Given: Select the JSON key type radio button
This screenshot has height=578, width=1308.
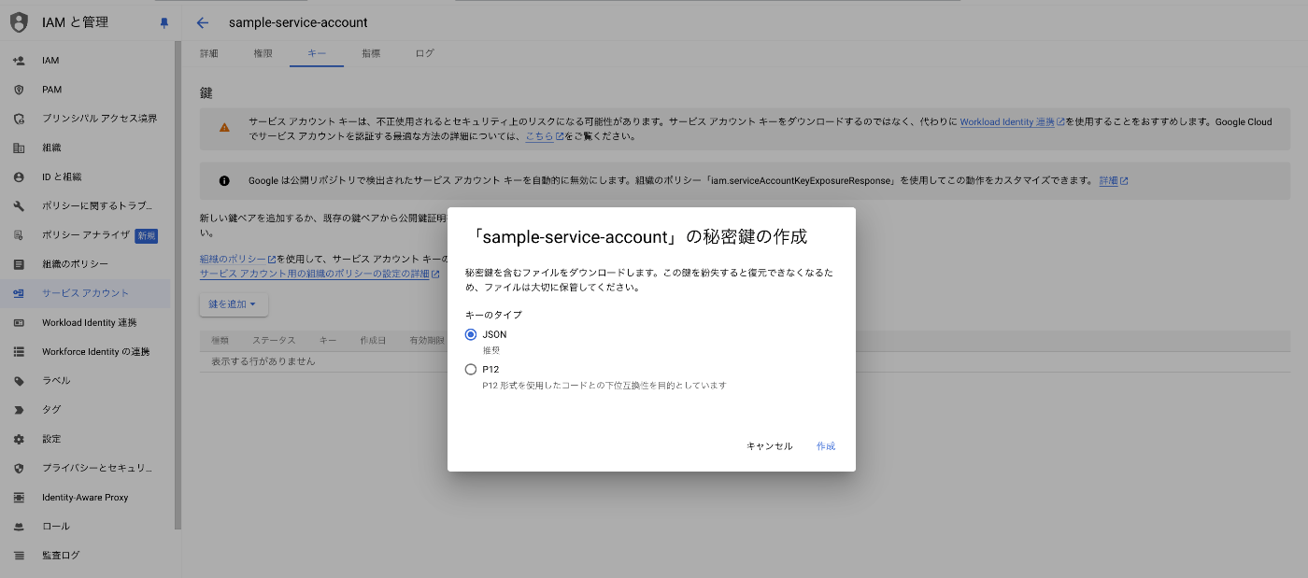Looking at the screenshot, I should coord(471,334).
